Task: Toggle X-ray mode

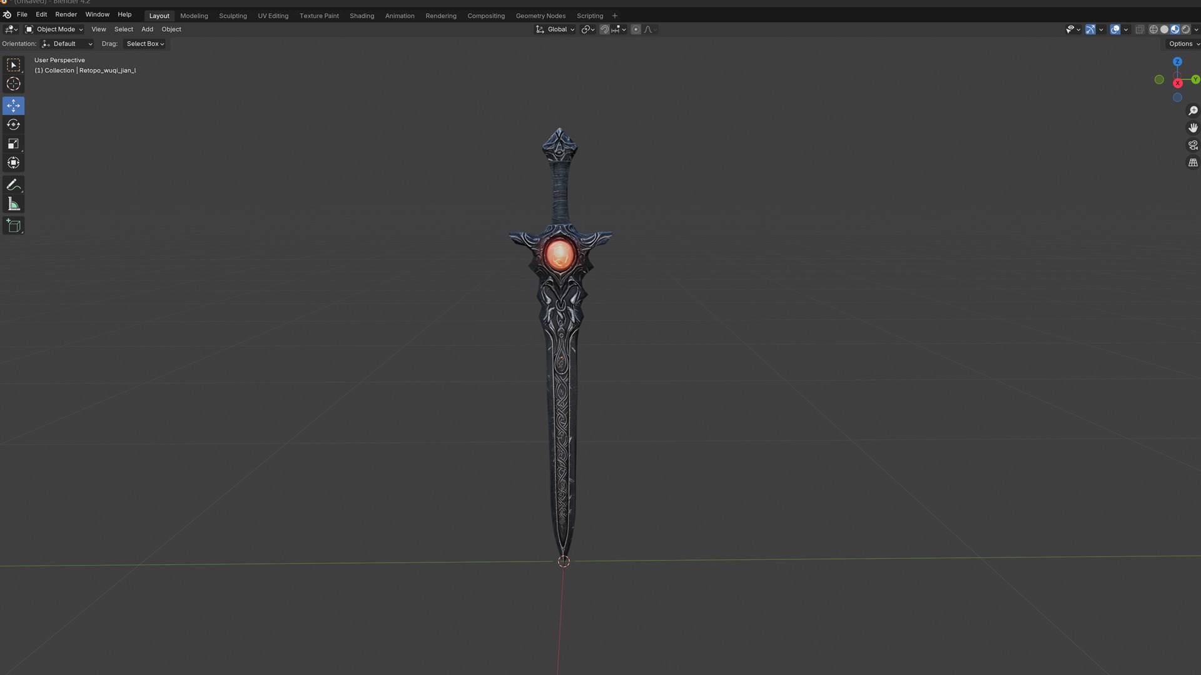Action: pyautogui.click(x=1140, y=29)
